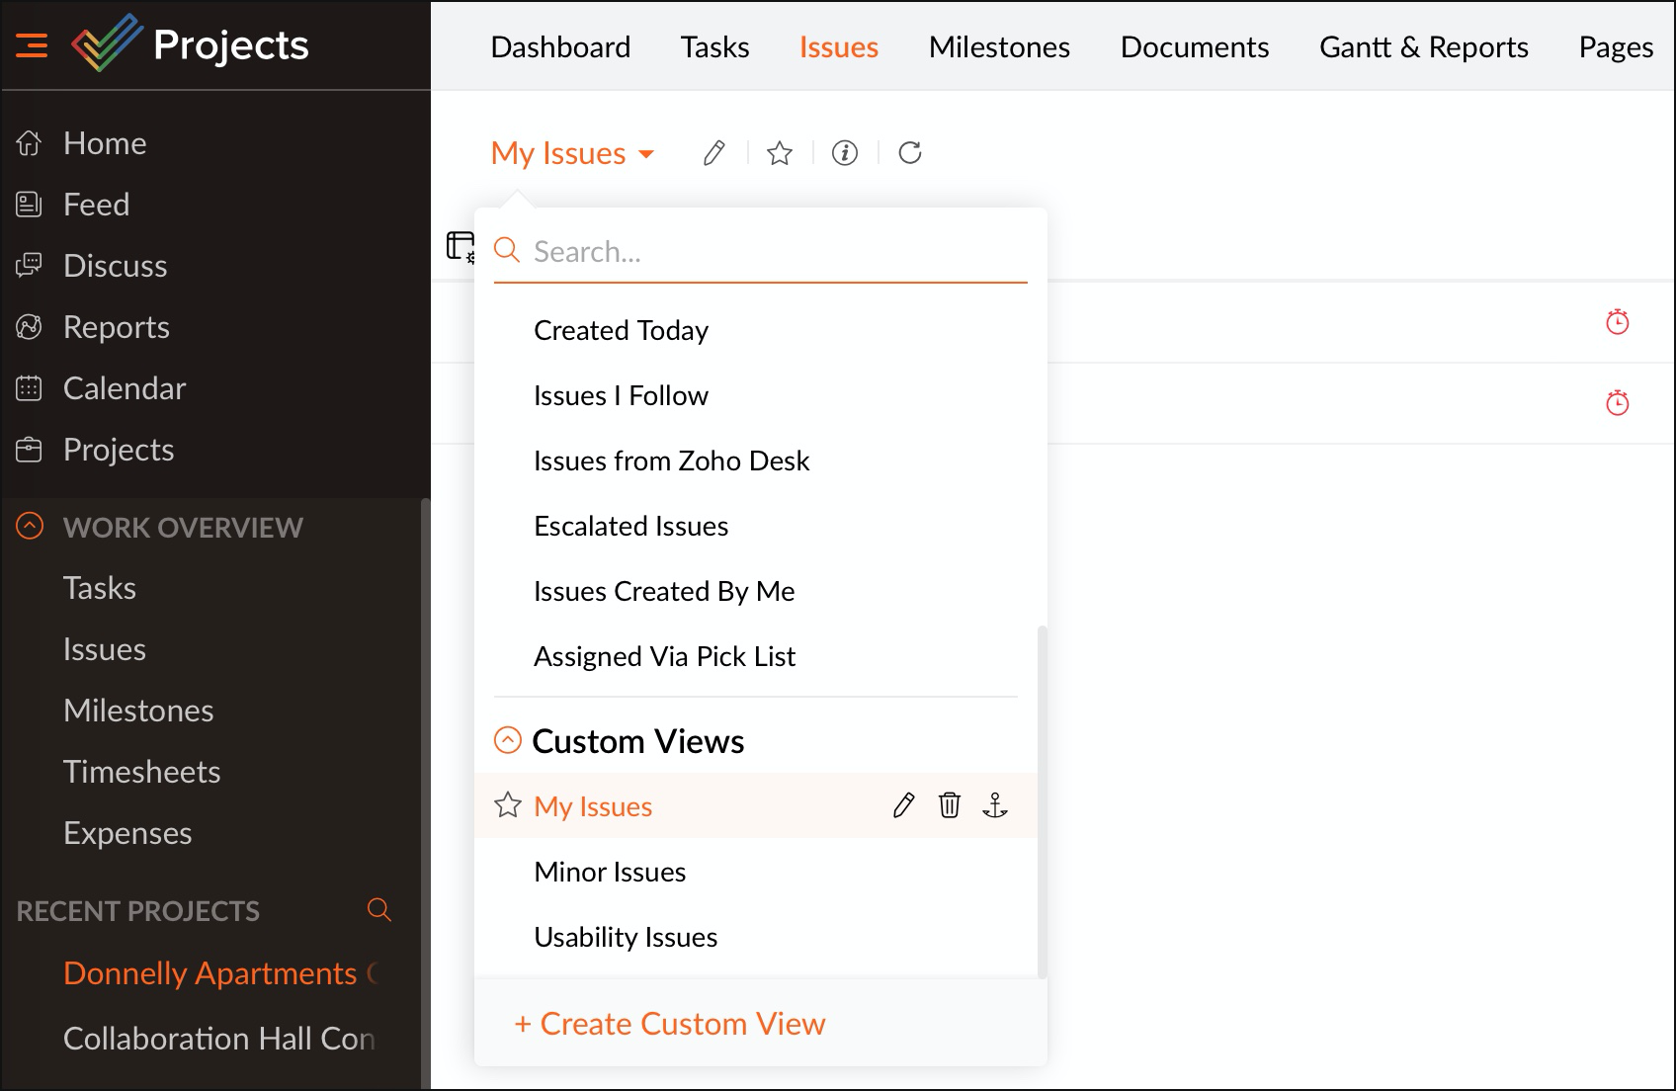Open the My Issues view dropdown
This screenshot has height=1091, width=1676.
[x=572, y=153]
